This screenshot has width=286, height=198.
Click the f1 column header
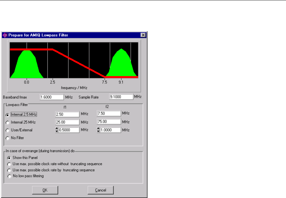pyautogui.click(x=65, y=107)
